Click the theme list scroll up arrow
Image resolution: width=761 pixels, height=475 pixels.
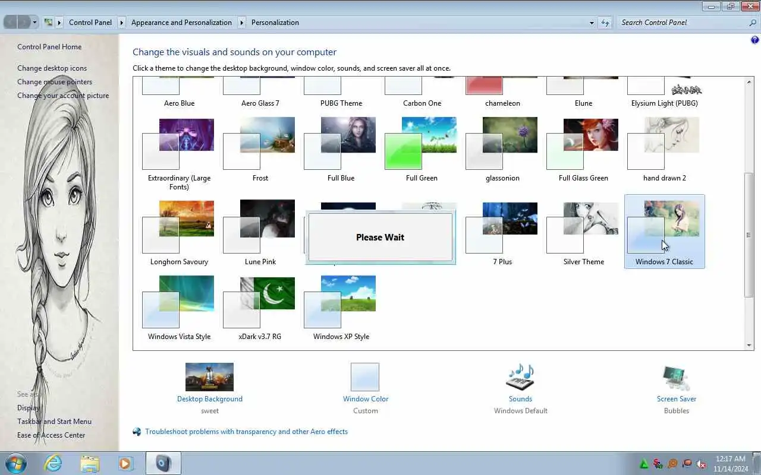coord(749,82)
